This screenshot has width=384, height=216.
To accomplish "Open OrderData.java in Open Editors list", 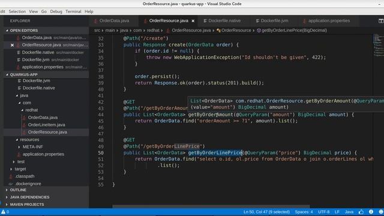I will pos(46,38).
